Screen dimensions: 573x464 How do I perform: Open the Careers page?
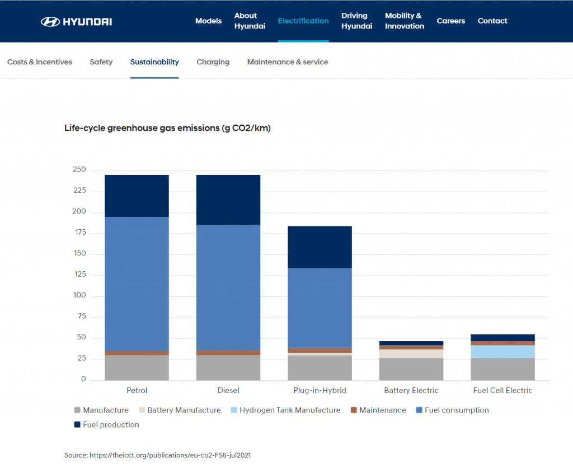coord(450,21)
